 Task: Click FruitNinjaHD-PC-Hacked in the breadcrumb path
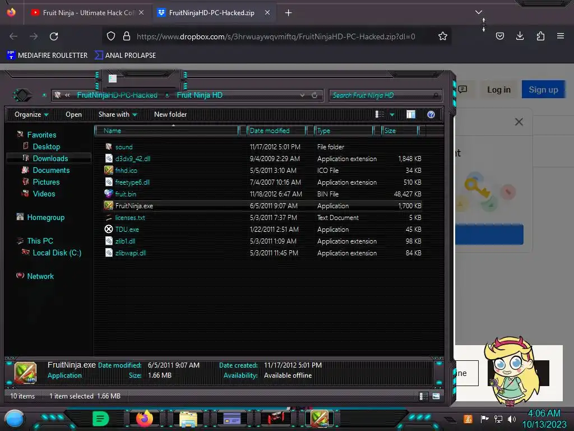(117, 95)
